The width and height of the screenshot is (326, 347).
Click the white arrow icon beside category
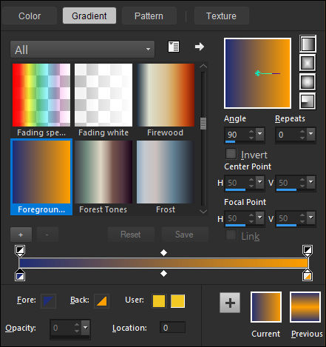point(200,47)
